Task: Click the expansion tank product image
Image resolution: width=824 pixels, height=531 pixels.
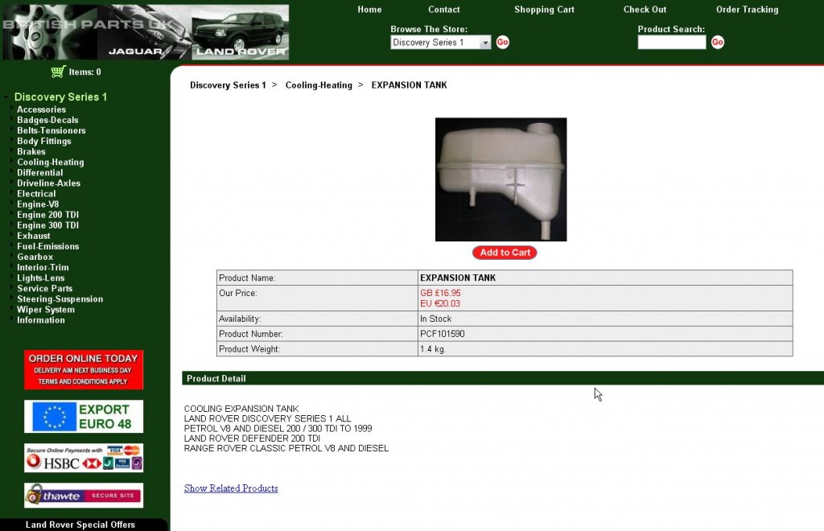Action: 501,179
